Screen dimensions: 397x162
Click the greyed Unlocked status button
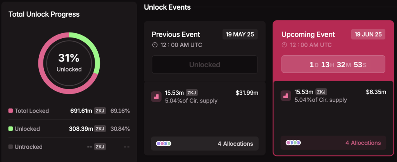tap(205, 65)
